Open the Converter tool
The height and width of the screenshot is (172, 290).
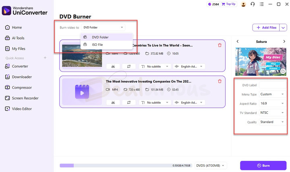17,66
